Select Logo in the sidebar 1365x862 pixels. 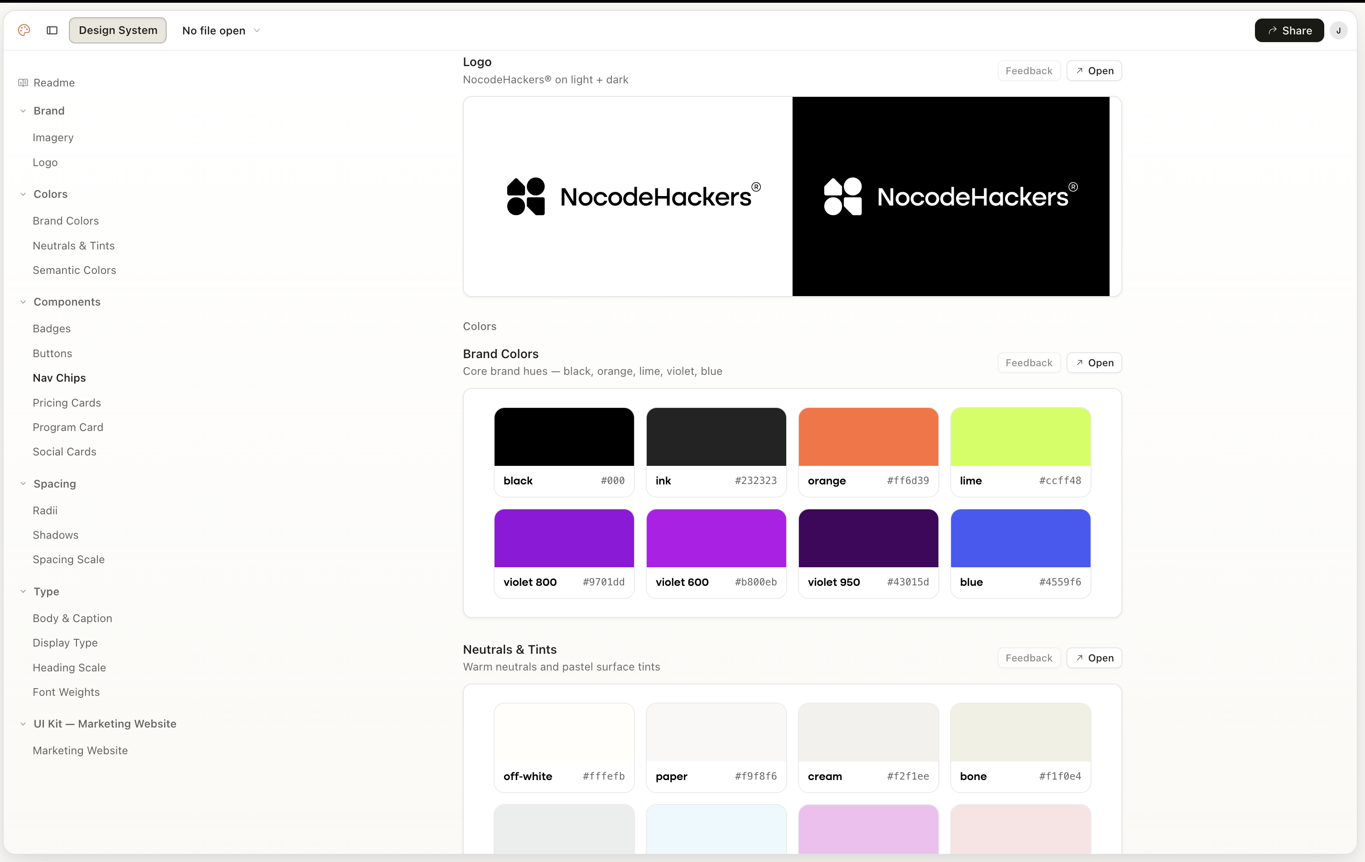point(45,163)
